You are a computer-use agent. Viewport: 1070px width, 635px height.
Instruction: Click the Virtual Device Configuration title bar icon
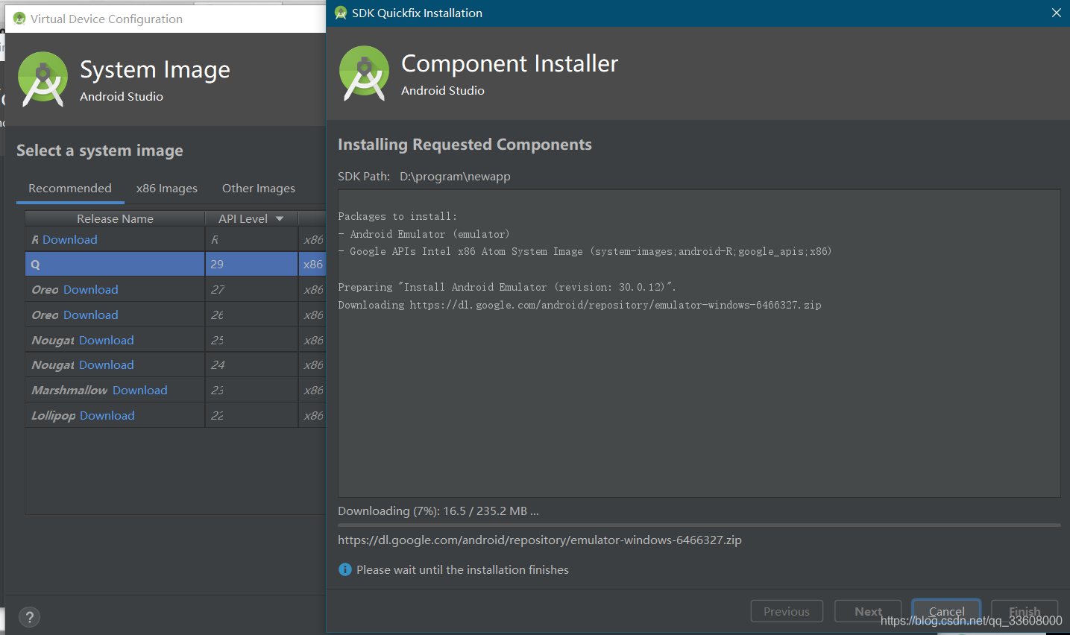tap(19, 19)
